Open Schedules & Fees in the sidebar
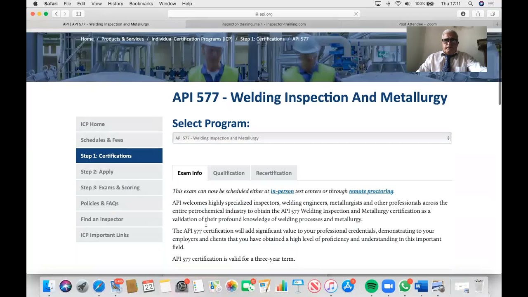The image size is (528, 297). click(x=119, y=140)
